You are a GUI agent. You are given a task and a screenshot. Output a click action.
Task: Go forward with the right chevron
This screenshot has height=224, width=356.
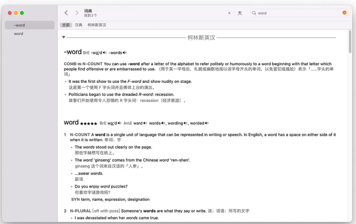[77, 13]
